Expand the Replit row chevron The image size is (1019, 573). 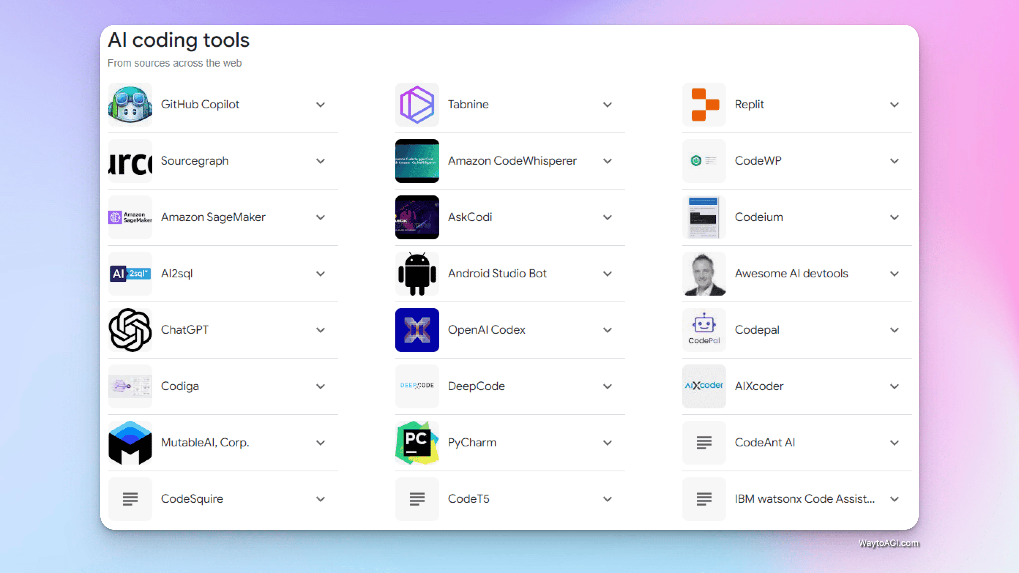(895, 105)
